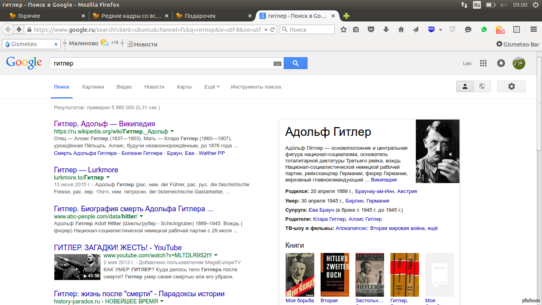Click the Google notifications bell icon
The image size is (542, 305).
(501, 63)
